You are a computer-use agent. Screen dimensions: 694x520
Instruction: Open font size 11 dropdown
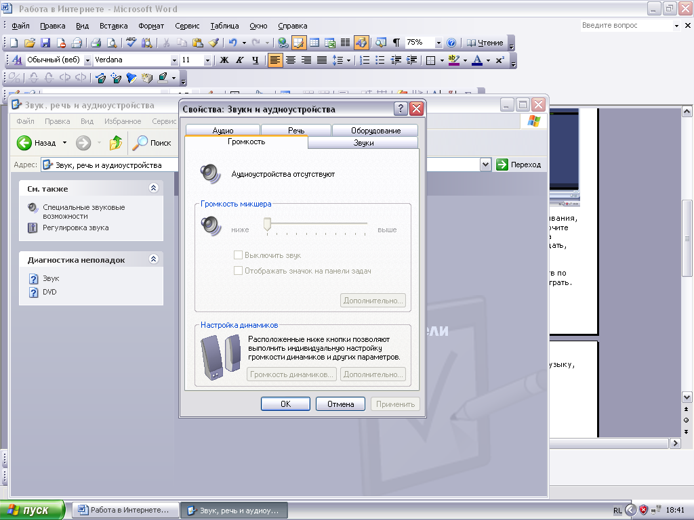coord(207,60)
